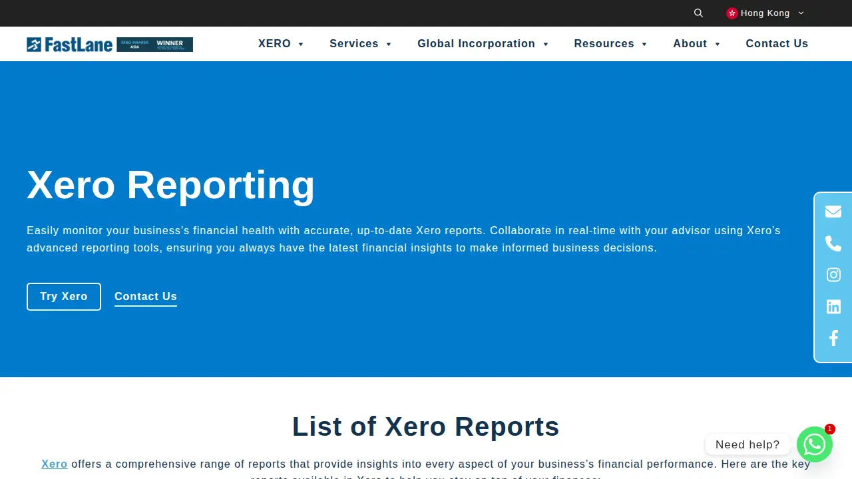Follow the underlined Contact Us hero link
Viewport: 852px width, 479px height.
click(146, 297)
